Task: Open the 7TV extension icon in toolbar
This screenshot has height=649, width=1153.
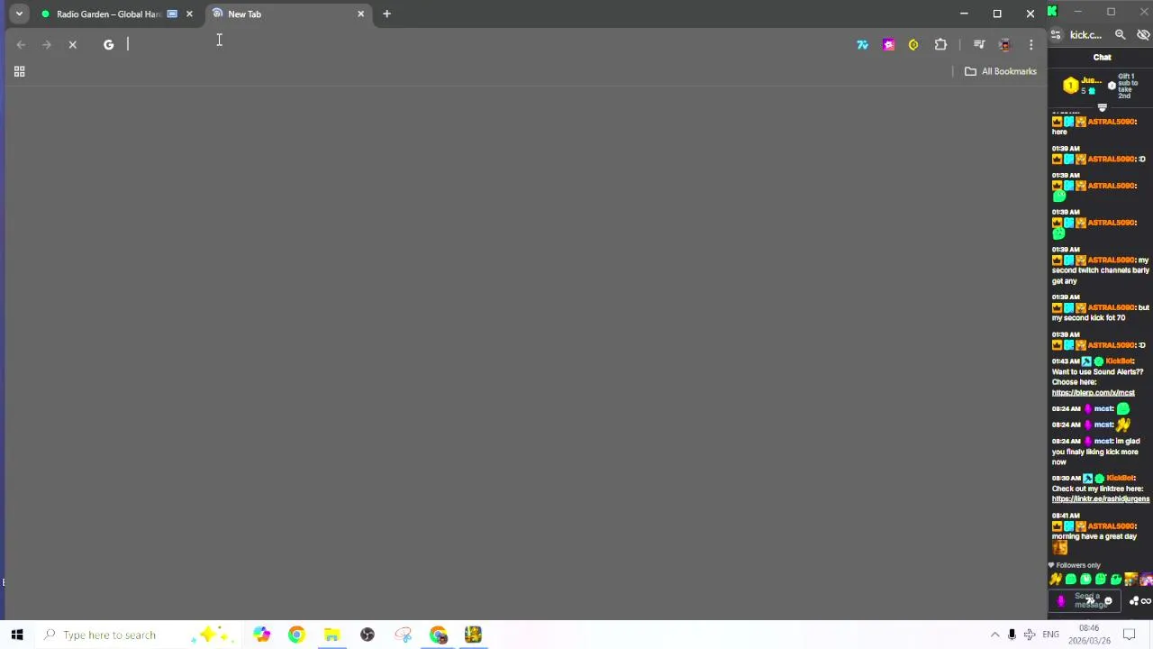Action: coord(862,44)
